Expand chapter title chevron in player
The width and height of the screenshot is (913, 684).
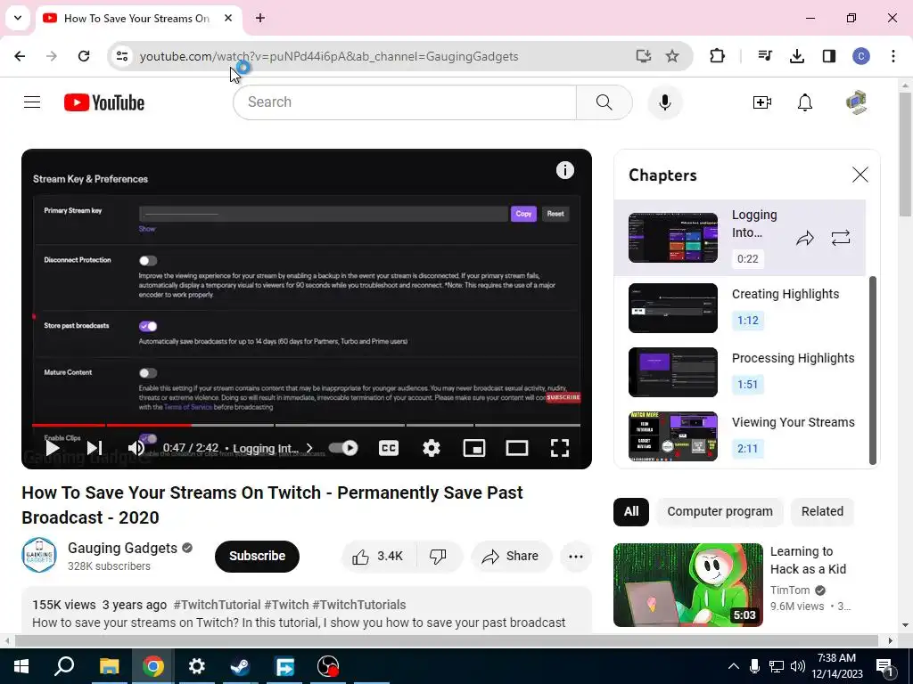[309, 448]
